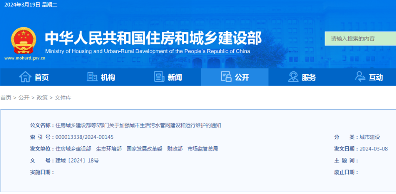396x194 pixels.
Task: Click the English Ministry of Housing subtitle
Action: [x=147, y=51]
